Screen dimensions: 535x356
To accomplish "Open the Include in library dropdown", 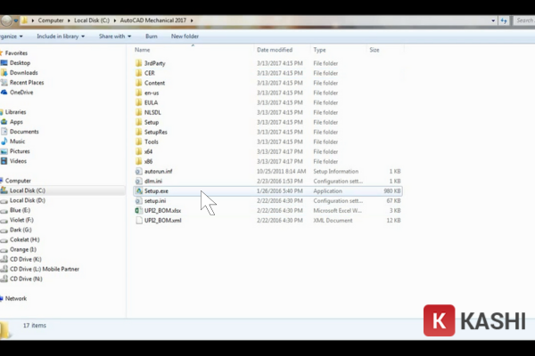I will click(61, 36).
